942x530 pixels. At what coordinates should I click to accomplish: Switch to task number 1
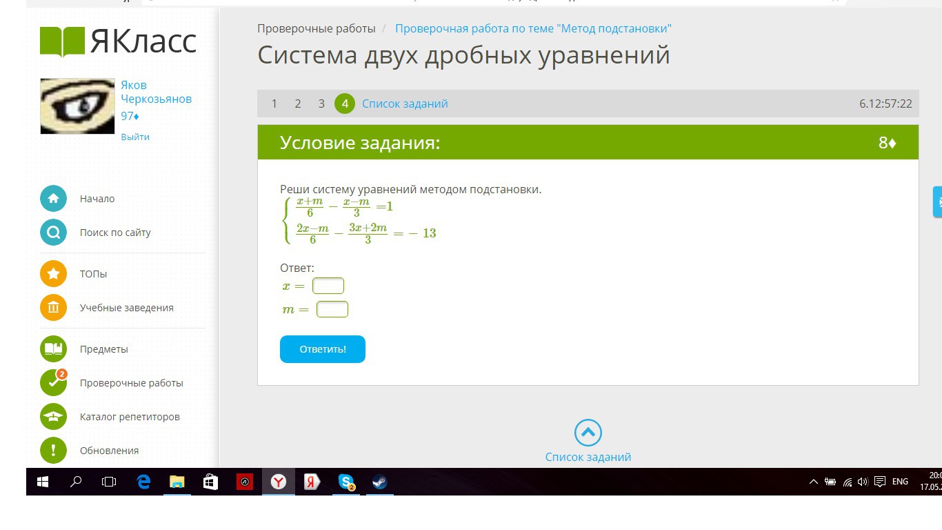point(274,104)
